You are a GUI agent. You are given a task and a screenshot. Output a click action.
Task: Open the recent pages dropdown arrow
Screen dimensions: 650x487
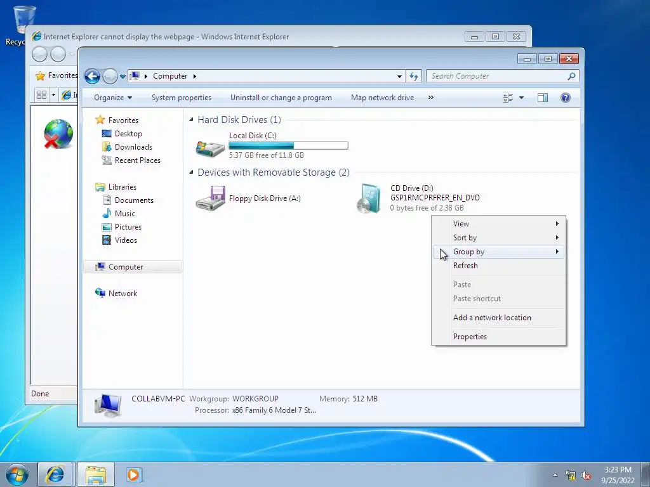click(123, 77)
